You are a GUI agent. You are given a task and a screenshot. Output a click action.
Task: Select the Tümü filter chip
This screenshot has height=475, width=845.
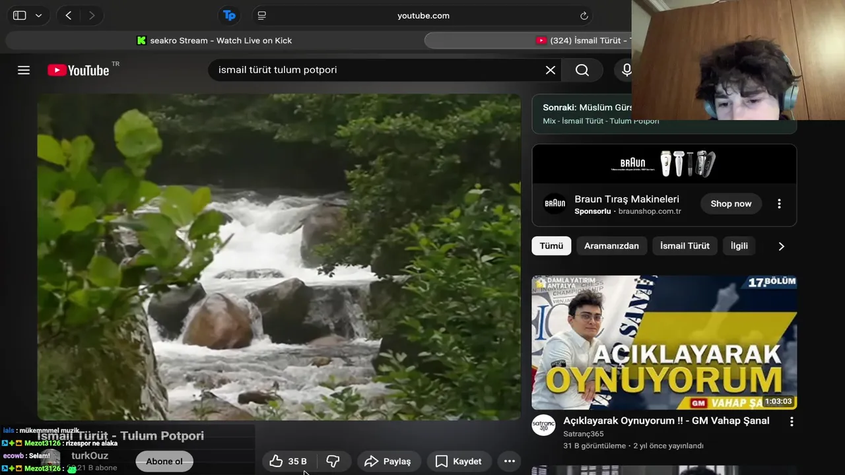click(x=551, y=245)
